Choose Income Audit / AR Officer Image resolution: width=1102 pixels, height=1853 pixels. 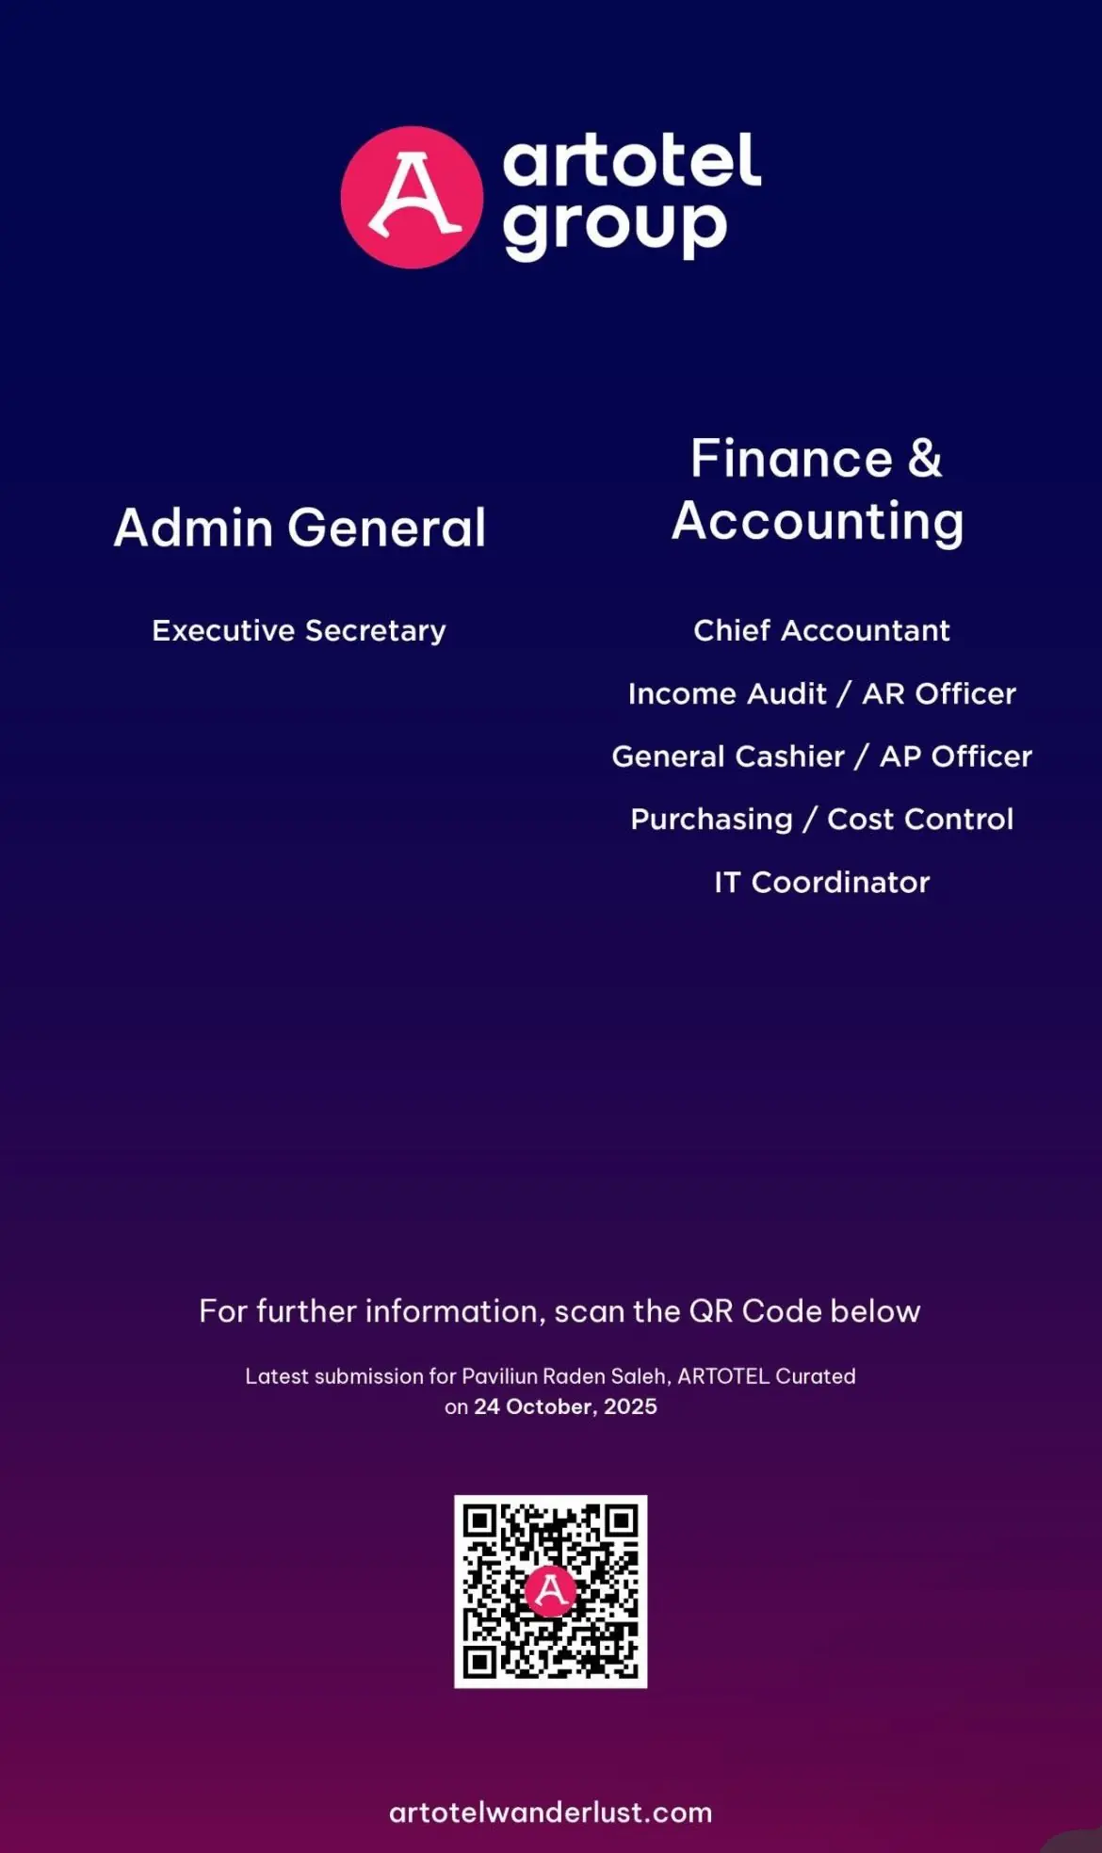tap(821, 693)
